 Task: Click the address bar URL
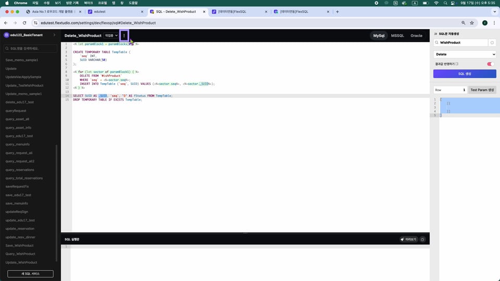[98, 23]
